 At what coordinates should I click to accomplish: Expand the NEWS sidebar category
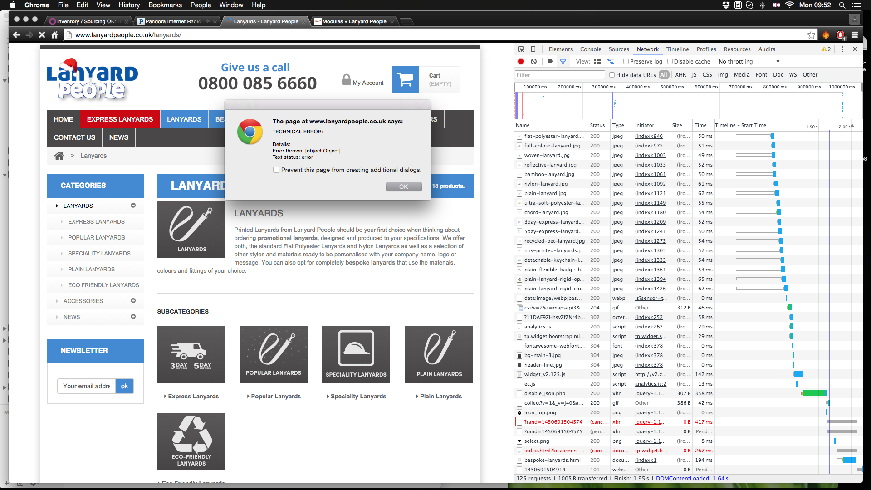(x=133, y=317)
